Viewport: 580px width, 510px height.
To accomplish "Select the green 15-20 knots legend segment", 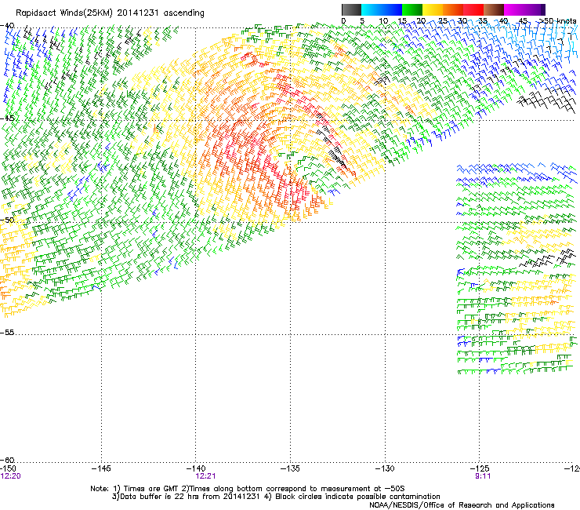I will click(x=412, y=9).
